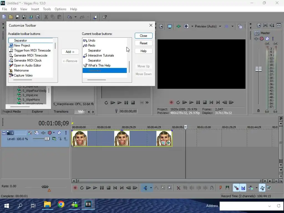Click the Help button in Customize Toolbar

click(143, 51)
